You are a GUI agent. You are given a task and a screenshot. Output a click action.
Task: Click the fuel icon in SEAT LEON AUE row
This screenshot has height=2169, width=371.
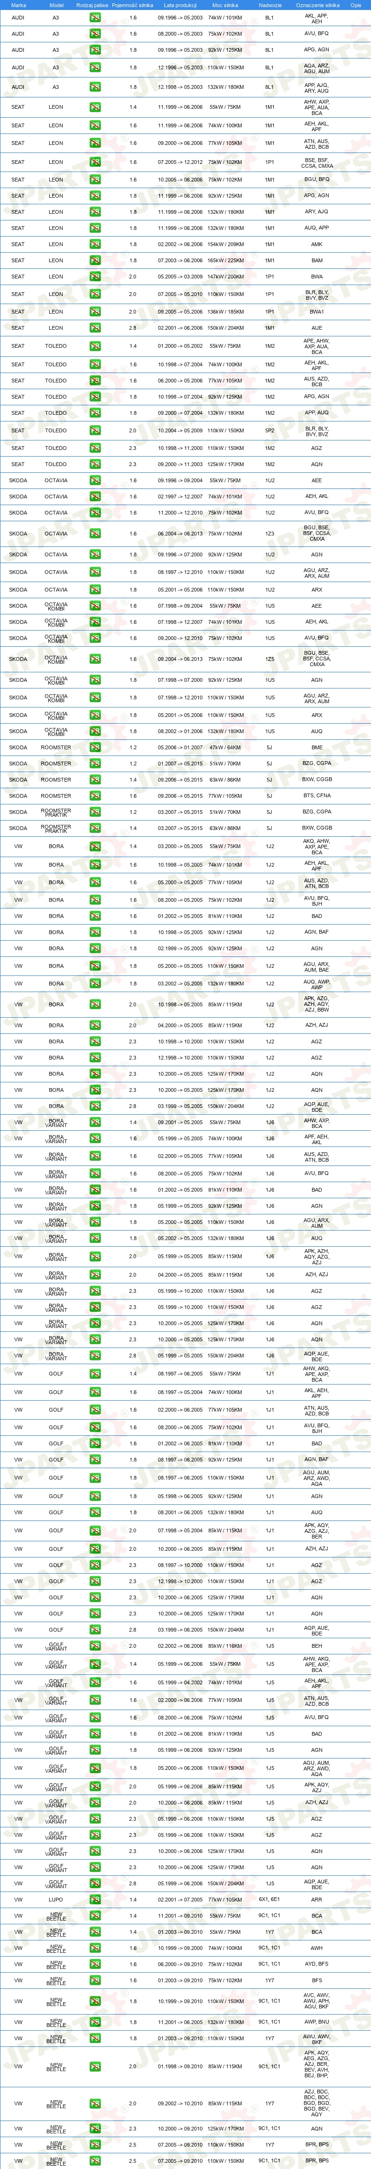[95, 327]
